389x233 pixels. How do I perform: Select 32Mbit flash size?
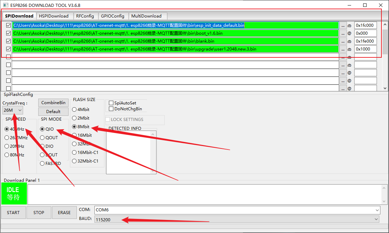tap(82, 144)
